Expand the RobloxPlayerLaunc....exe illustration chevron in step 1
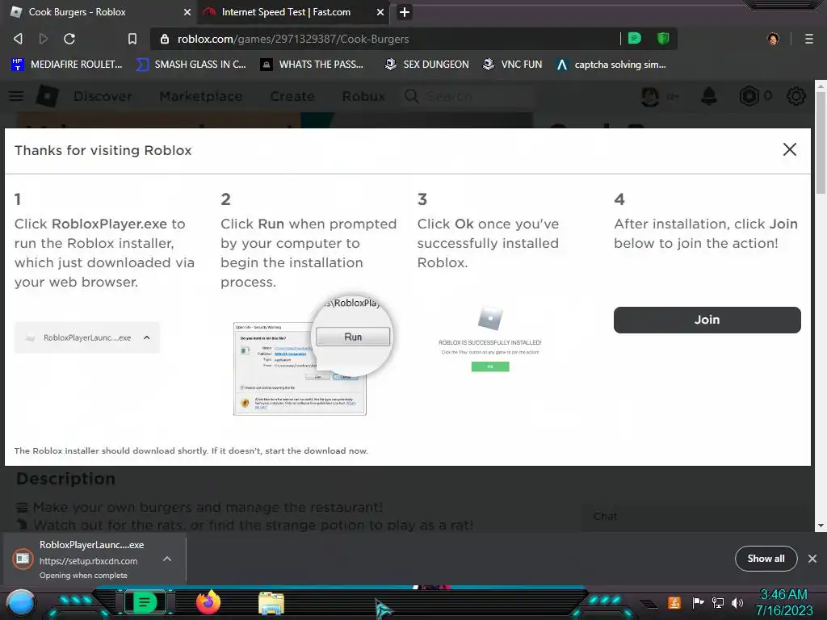This screenshot has height=620, width=827. 147,337
